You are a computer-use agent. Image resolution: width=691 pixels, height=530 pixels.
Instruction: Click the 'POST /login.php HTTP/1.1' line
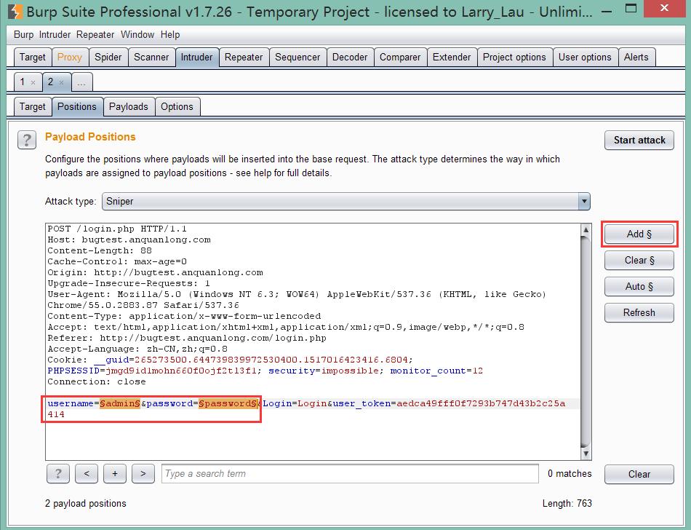click(x=117, y=229)
